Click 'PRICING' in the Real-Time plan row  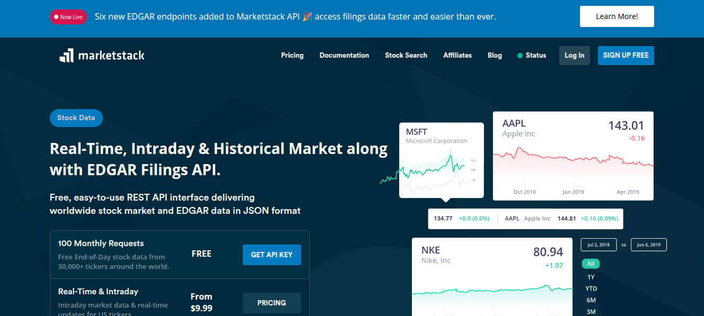point(271,302)
